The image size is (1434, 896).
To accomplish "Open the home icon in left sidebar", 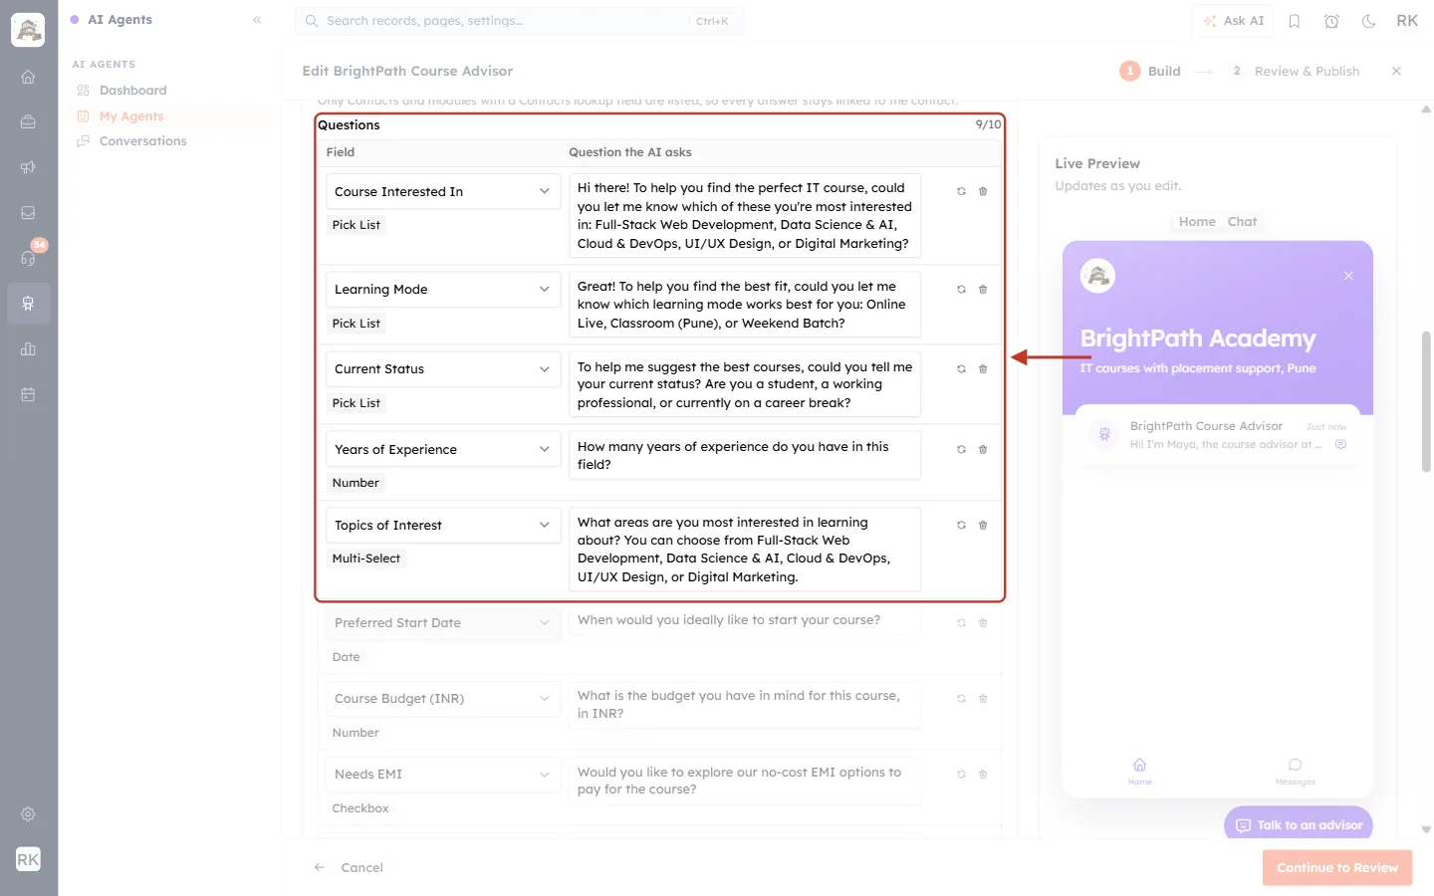I will point(28,77).
